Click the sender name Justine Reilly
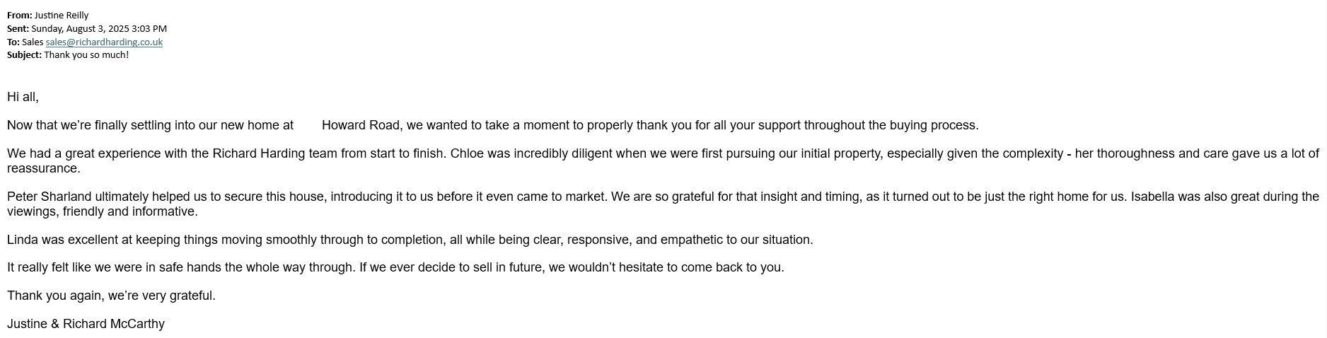The height and width of the screenshot is (338, 1327). tap(62, 16)
